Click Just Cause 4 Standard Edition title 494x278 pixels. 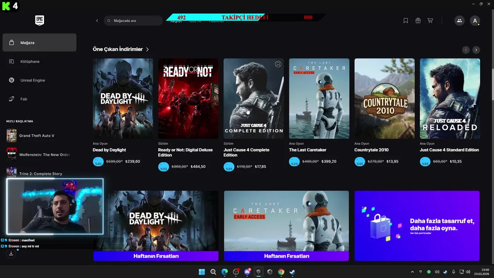[449, 150]
